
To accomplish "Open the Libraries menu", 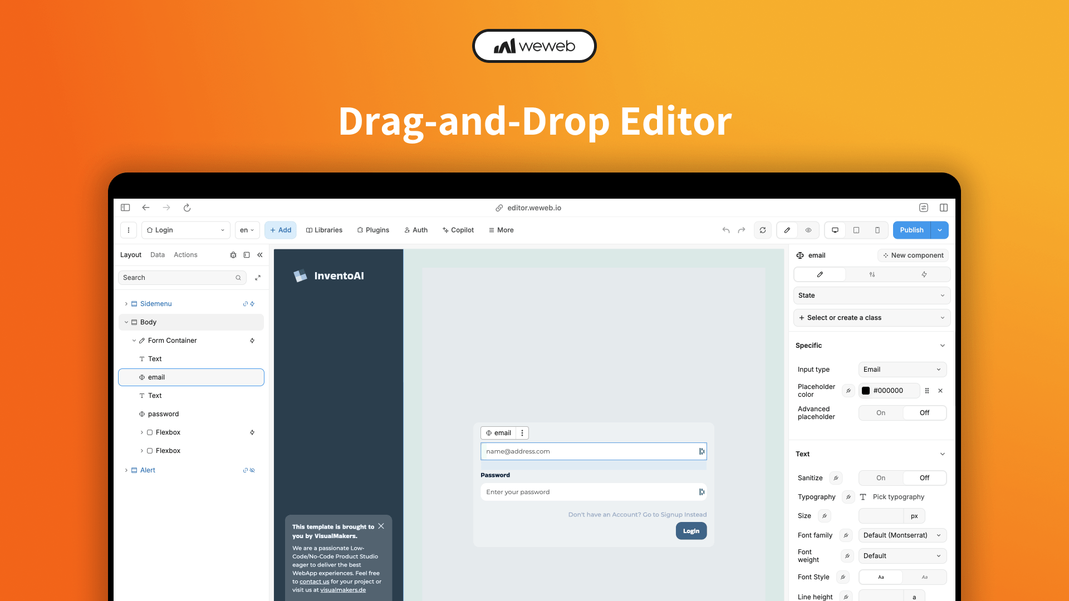I will pos(324,230).
